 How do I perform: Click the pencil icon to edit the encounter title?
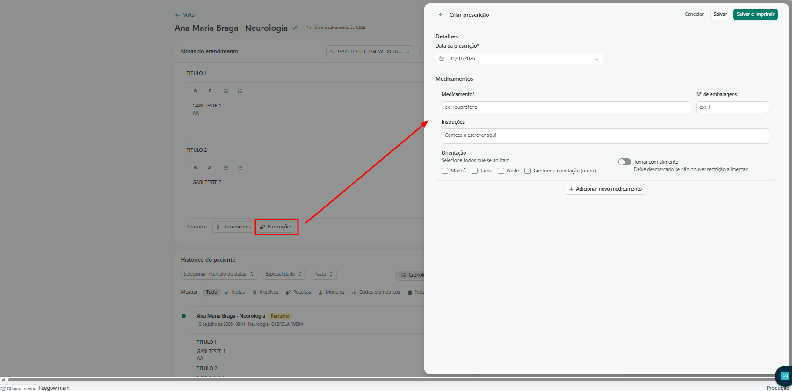click(x=295, y=28)
